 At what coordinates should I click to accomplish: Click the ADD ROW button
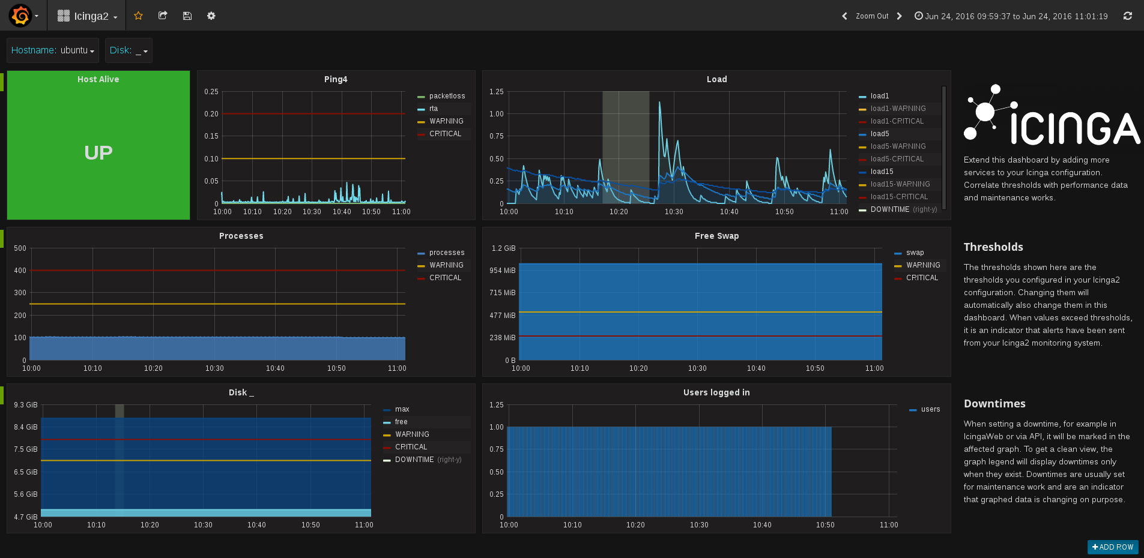[1113, 547]
